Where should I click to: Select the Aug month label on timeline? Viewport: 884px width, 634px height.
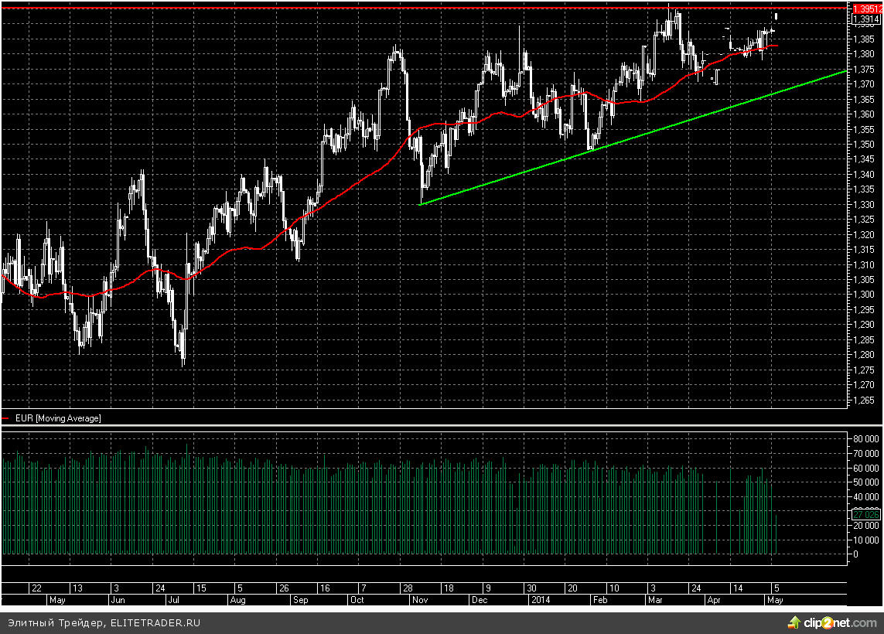coord(237,600)
